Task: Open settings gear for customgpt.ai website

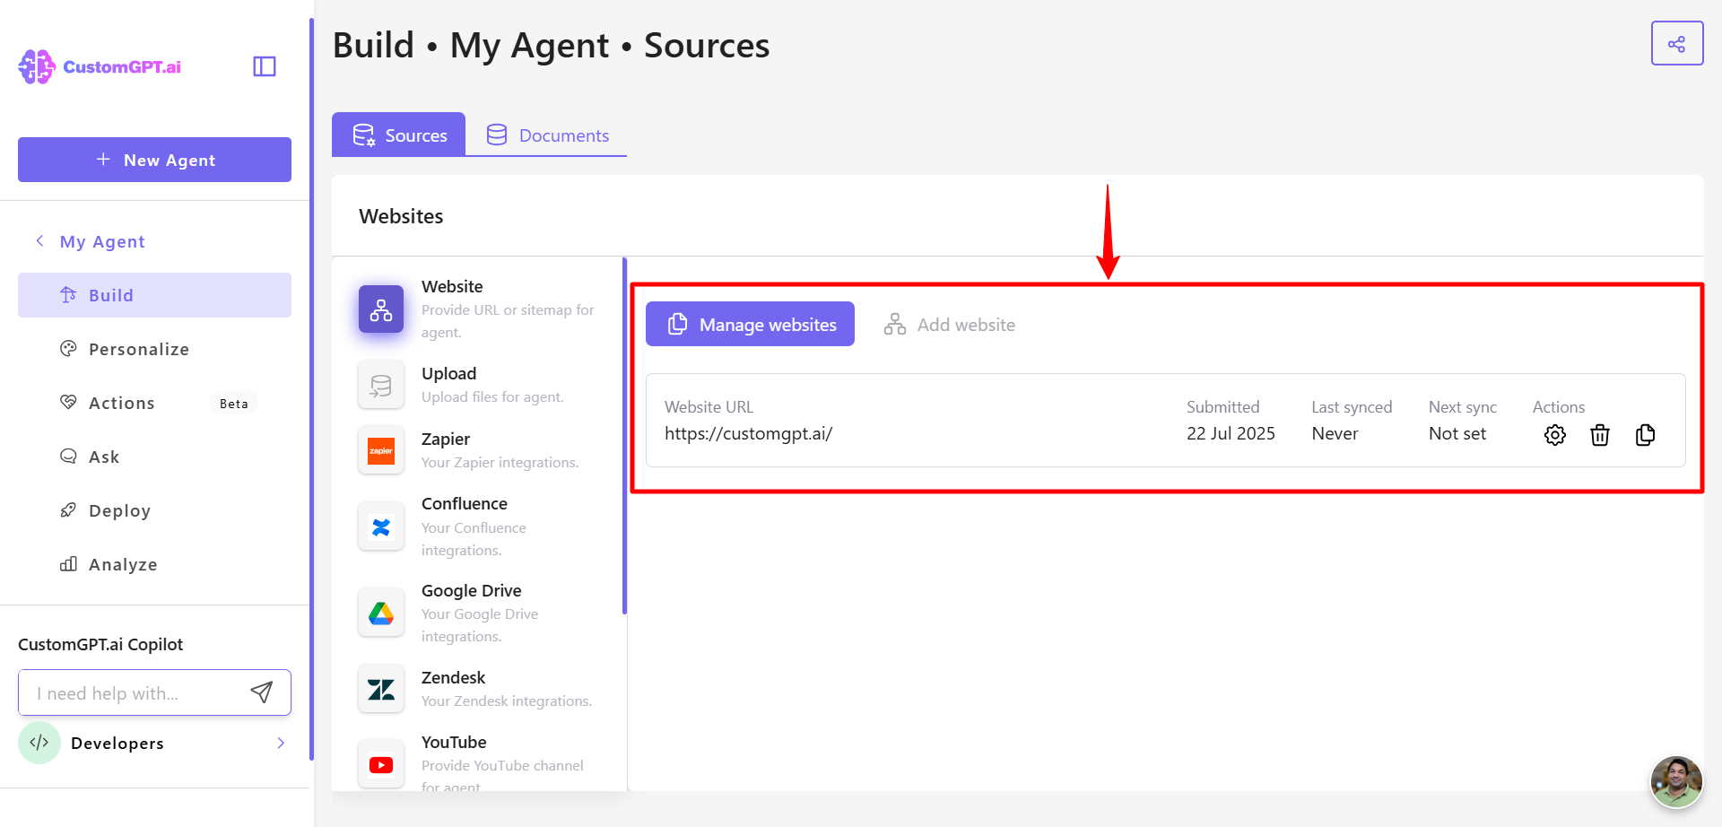Action: (x=1555, y=435)
